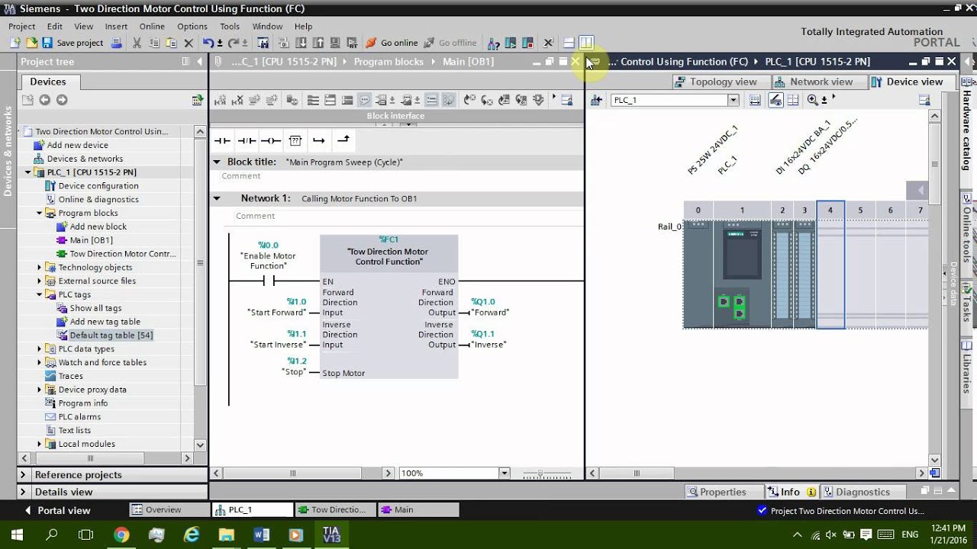Expand the Local modules folder

coord(40,444)
